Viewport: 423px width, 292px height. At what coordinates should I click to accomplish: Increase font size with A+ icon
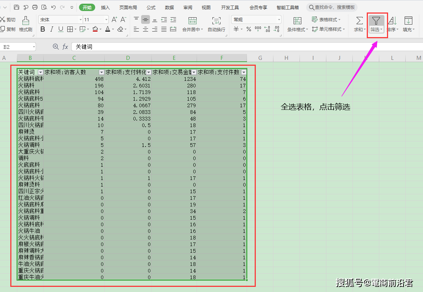pyautogui.click(x=114, y=19)
